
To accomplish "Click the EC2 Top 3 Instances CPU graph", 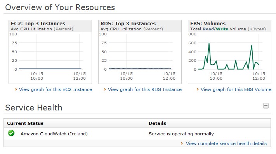I will click(50, 52).
